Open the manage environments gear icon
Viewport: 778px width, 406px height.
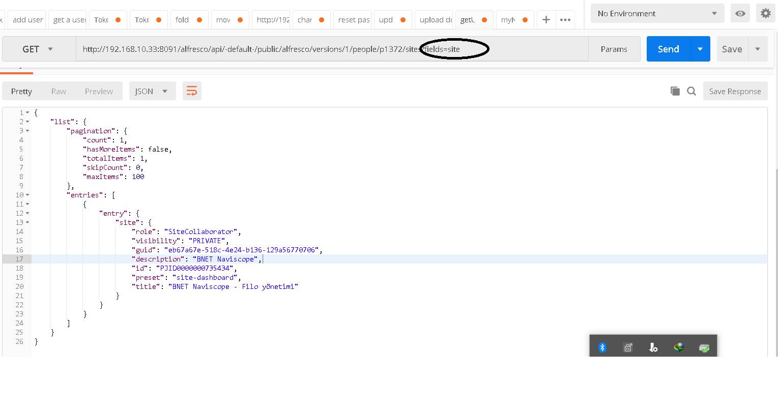point(766,13)
